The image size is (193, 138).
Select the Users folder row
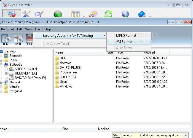coord(111,82)
